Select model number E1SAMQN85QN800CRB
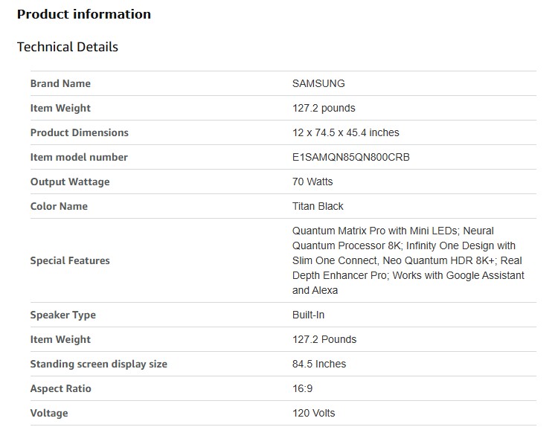Viewport: 558px width, 427px height. [x=350, y=157]
